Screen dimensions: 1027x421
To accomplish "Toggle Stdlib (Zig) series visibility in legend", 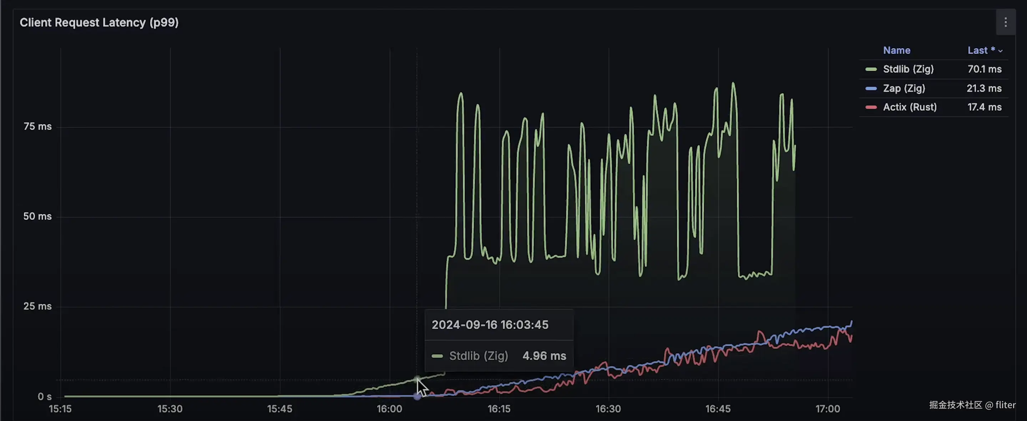I will pyautogui.click(x=908, y=69).
